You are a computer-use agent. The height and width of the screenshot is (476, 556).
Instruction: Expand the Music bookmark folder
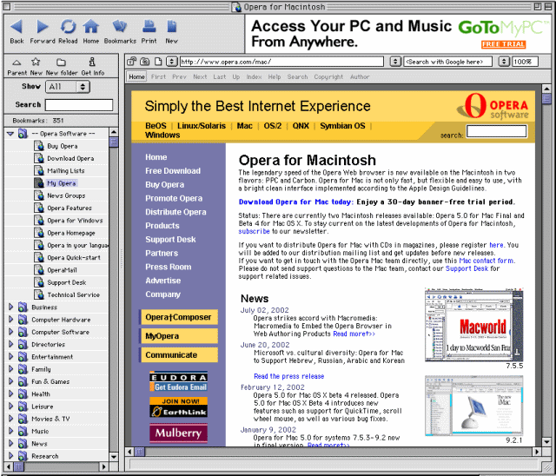[10, 431]
